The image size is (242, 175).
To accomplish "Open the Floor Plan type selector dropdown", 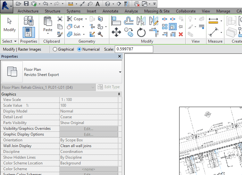I will tap(120, 72).
